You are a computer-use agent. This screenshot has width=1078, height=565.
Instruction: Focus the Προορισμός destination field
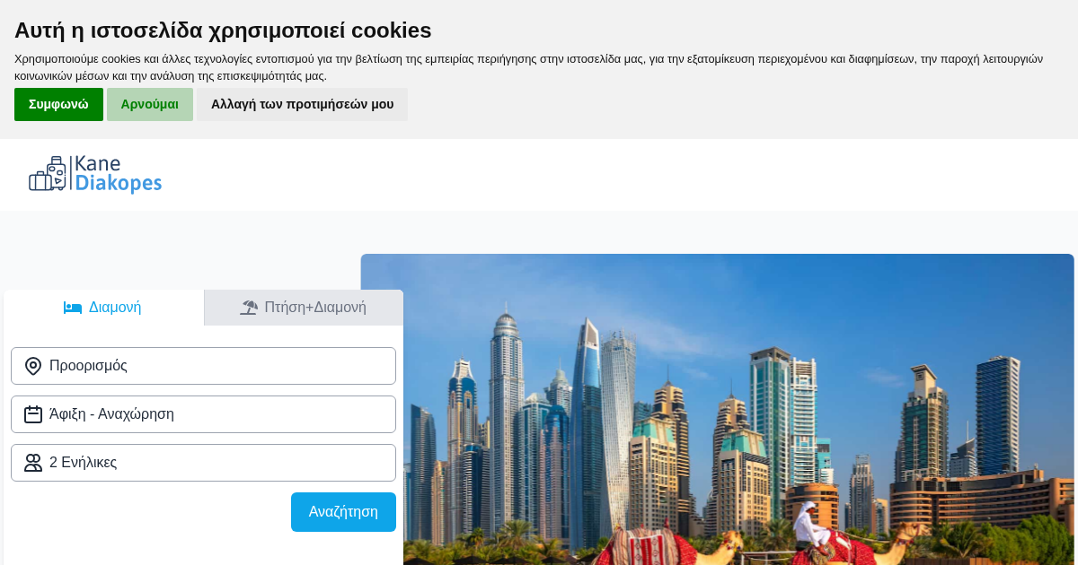pyautogui.click(x=203, y=366)
